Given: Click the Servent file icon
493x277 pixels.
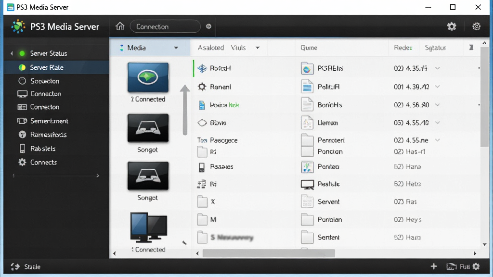Looking at the screenshot, I should 307,201.
